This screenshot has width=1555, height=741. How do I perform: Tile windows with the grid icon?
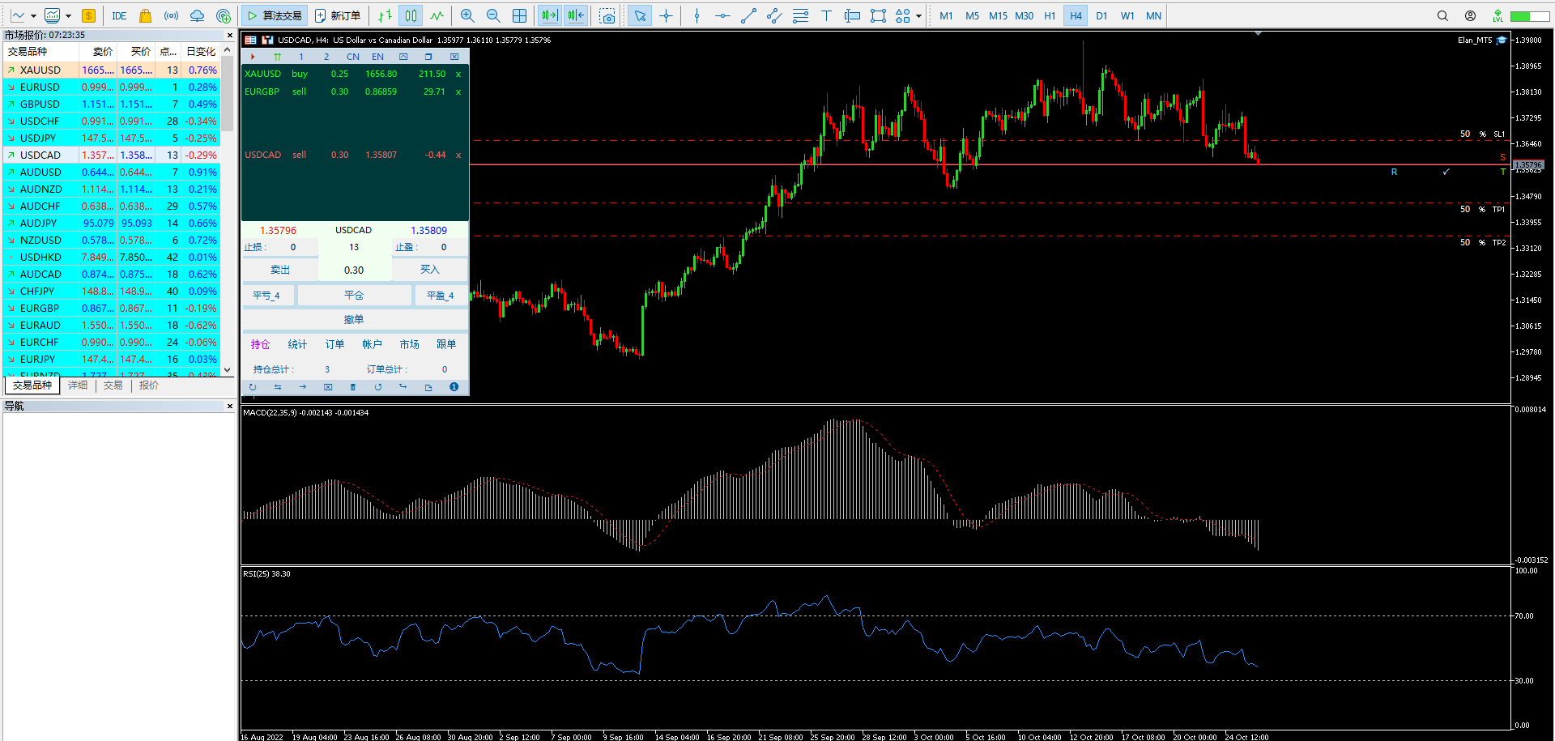pos(519,15)
